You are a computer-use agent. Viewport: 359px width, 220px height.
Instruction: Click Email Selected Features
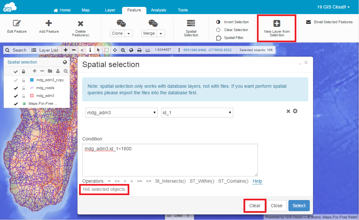(x=329, y=22)
